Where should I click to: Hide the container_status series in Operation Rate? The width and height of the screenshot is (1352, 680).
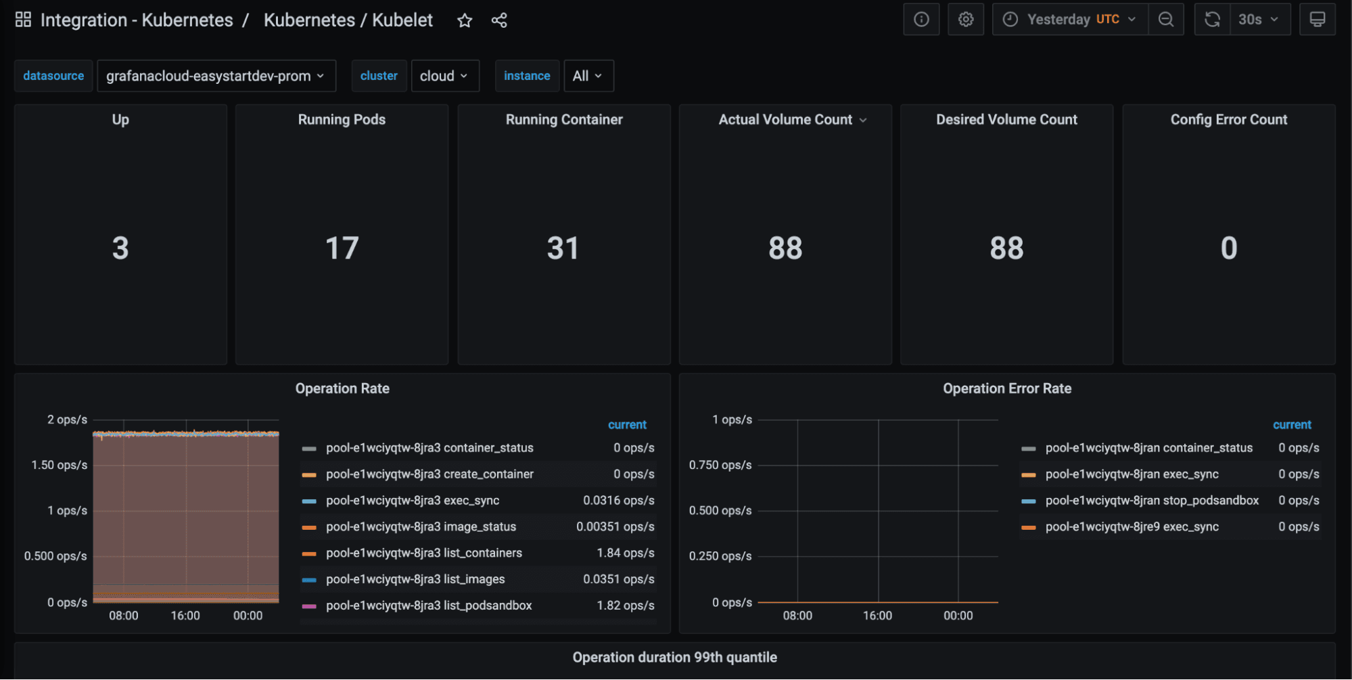[430, 447]
